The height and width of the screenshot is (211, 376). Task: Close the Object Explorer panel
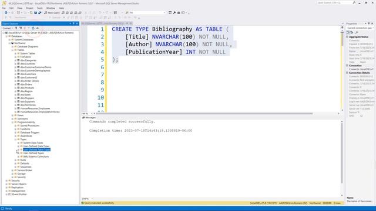pyautogui.click(x=77, y=23)
